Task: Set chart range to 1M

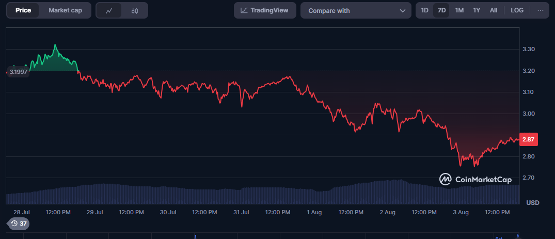Action: [459, 10]
